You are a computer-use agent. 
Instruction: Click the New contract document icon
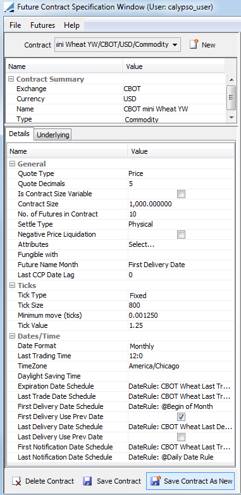click(x=194, y=44)
